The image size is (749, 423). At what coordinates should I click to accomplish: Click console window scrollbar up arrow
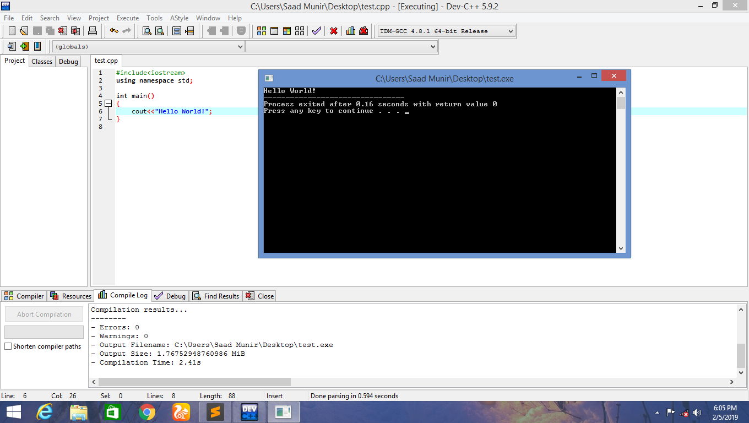coord(621,93)
